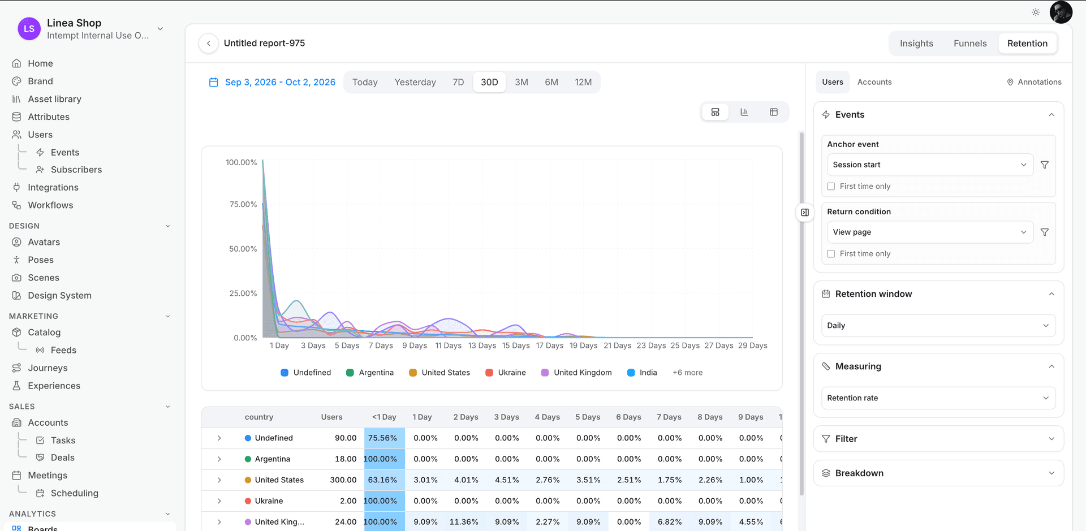Open the user profile avatar
This screenshot has height=531, width=1086.
pos(1061,12)
